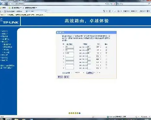Screen dimensions: 151x120
Task: Open the Home icon in the command bar
Action: coord(104,11)
